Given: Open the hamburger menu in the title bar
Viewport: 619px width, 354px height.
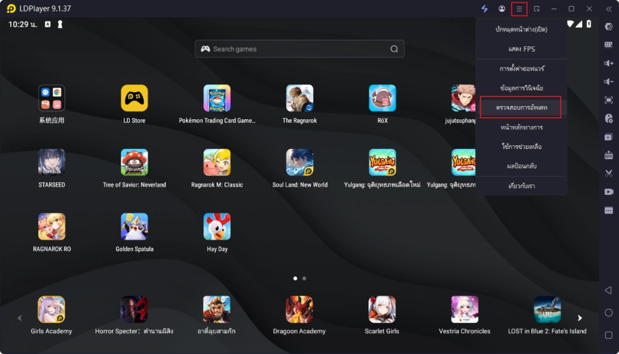Looking at the screenshot, I should [x=519, y=8].
